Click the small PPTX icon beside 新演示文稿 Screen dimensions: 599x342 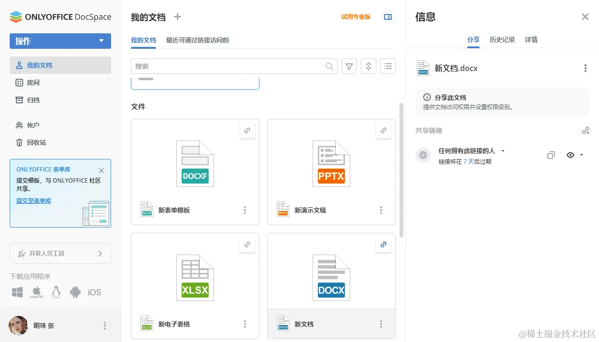(283, 210)
